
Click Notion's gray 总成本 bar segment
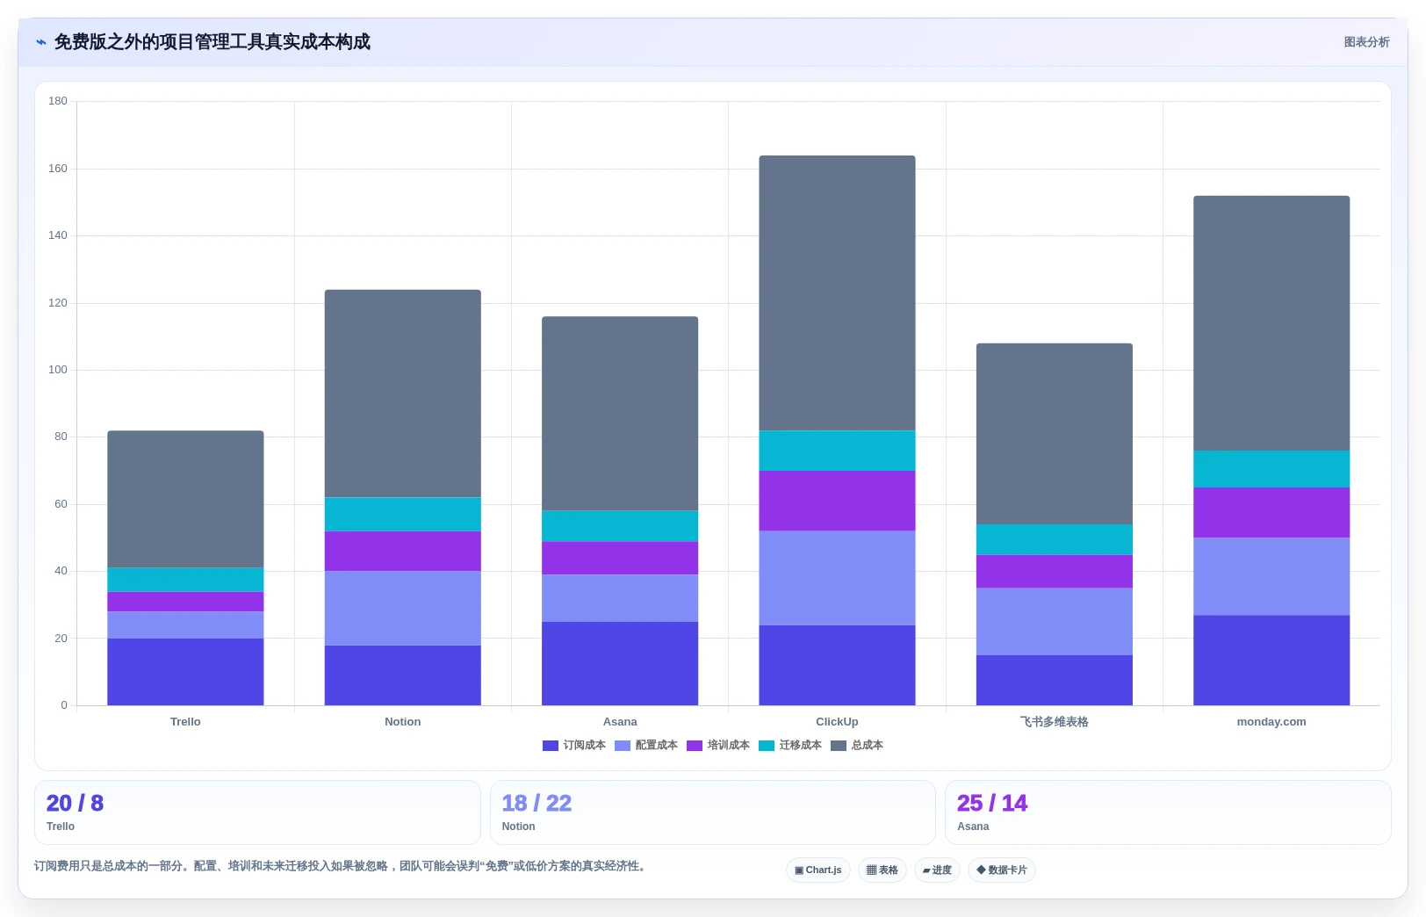pos(402,394)
